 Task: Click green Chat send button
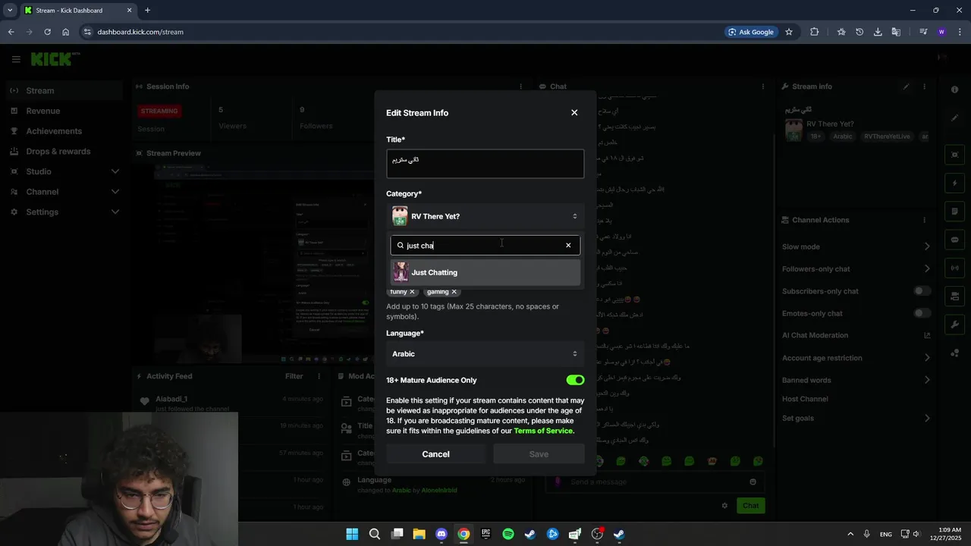point(750,506)
